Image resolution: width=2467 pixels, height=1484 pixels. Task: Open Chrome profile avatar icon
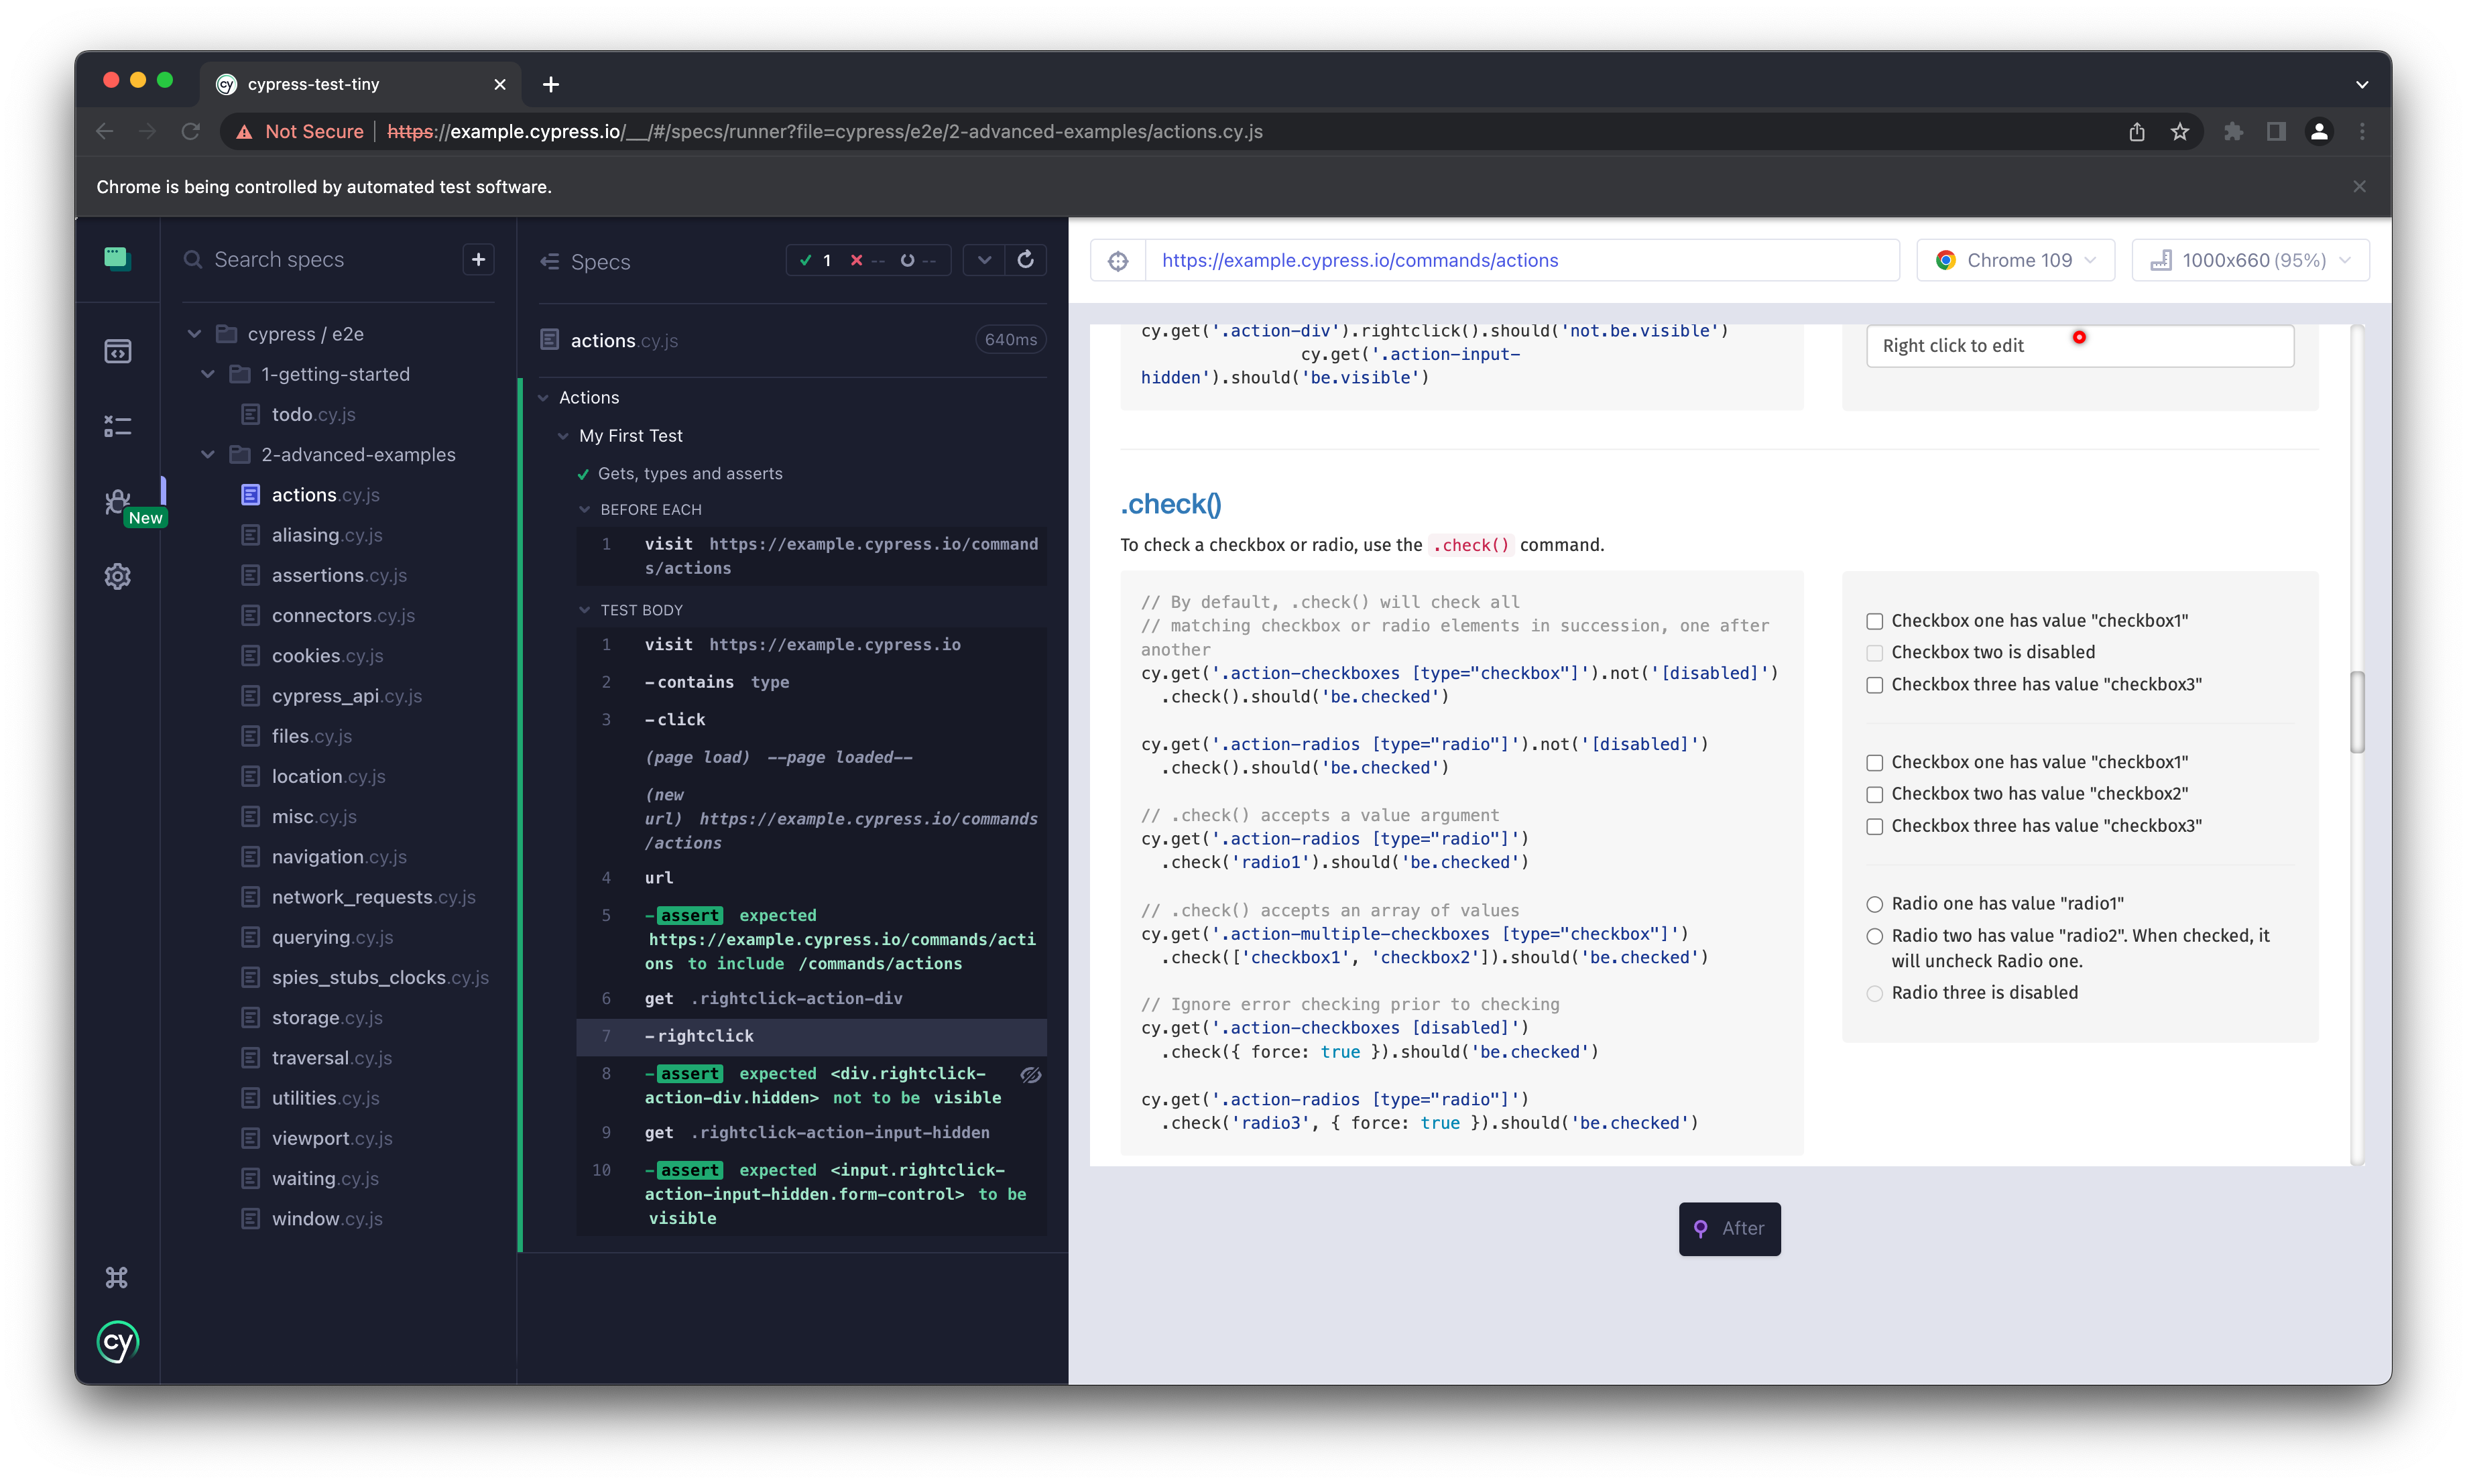(x=2319, y=132)
